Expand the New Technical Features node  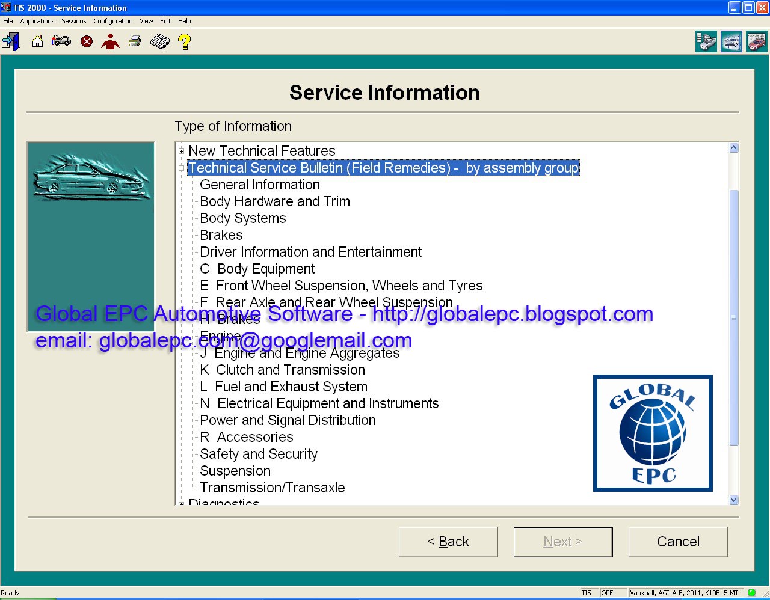coord(181,152)
